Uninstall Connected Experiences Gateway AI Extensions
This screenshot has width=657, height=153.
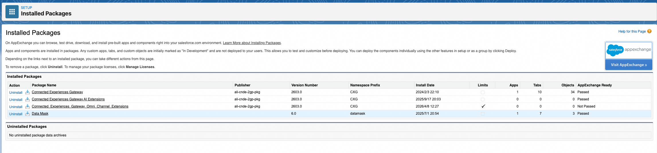[16, 100]
